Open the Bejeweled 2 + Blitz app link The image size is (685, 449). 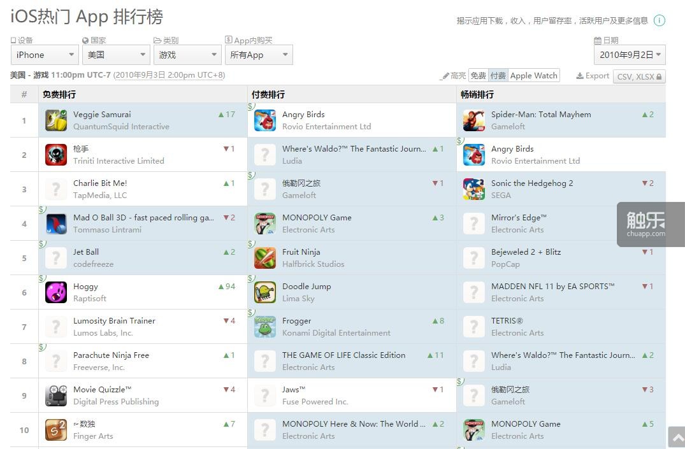point(526,252)
